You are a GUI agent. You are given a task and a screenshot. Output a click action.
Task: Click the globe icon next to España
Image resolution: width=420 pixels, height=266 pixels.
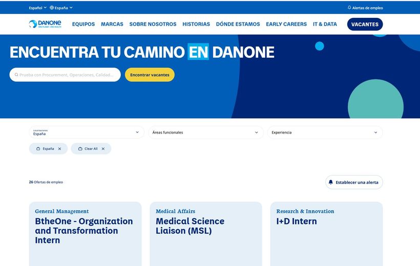[x=52, y=8]
